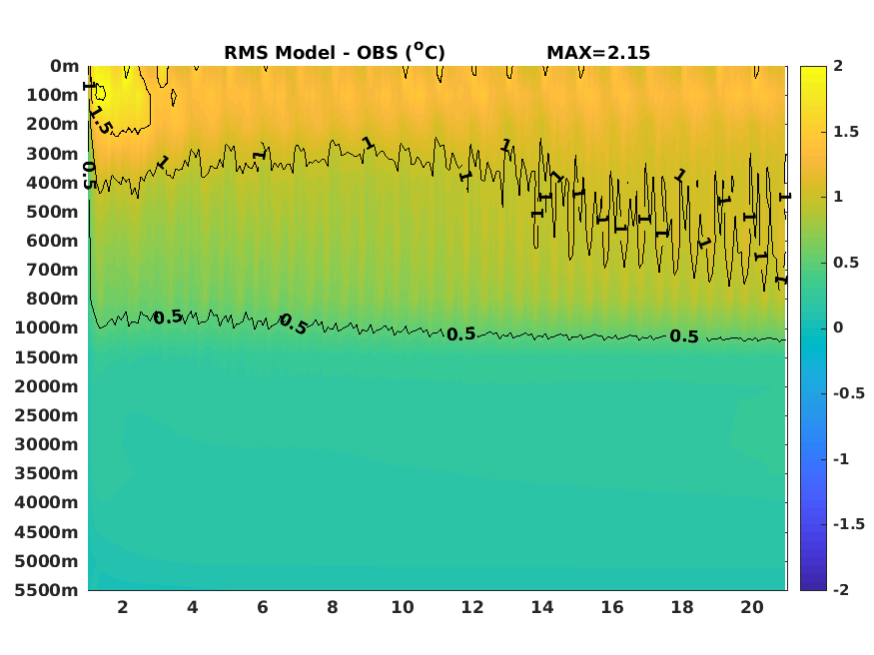The height and width of the screenshot is (655, 874).
Task: Pick the x-axis tick label "8"
Action: tap(333, 607)
